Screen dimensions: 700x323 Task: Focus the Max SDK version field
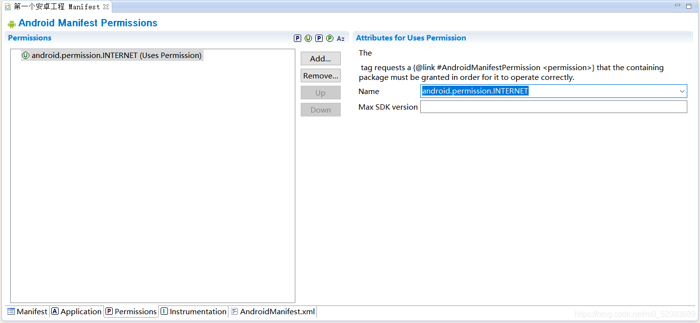tap(554, 107)
